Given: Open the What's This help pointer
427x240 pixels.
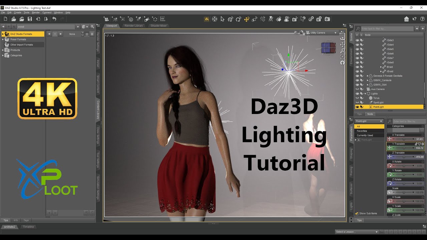Looking at the screenshot, I should [414, 19].
